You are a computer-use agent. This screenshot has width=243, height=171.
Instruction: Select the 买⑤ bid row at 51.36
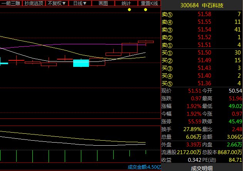click(x=202, y=83)
